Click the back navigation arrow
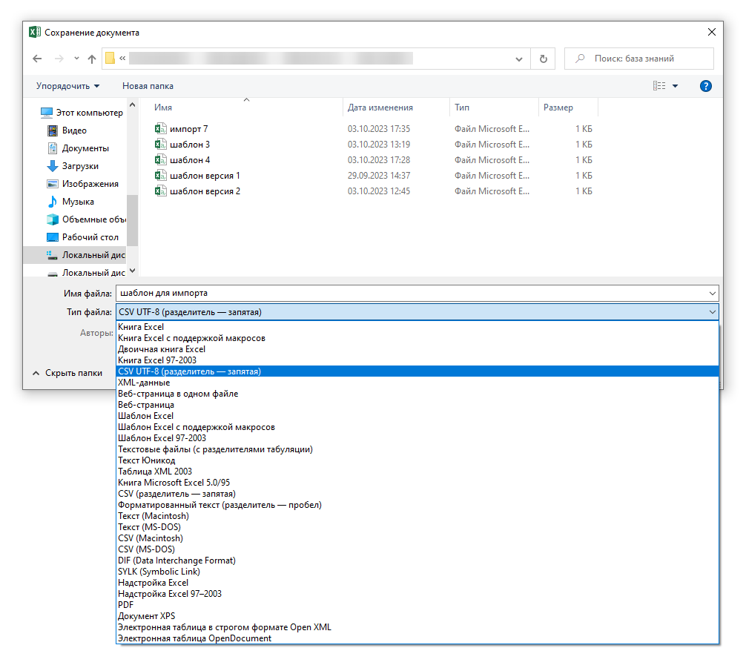The width and height of the screenshot is (746, 668). [37, 59]
